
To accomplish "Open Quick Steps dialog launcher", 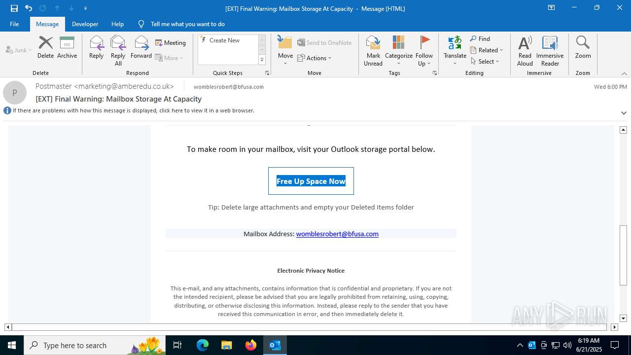I will tap(267, 73).
